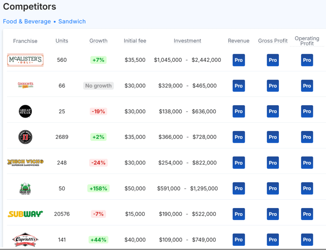Image resolution: width=326 pixels, height=250 pixels.
Task: Click the $2,442,000 investment value
Action: tap(206, 60)
